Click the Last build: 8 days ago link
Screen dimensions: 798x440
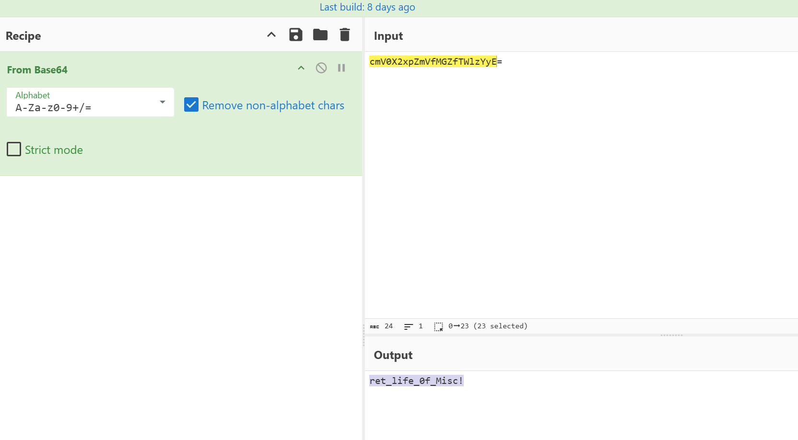pyautogui.click(x=367, y=7)
